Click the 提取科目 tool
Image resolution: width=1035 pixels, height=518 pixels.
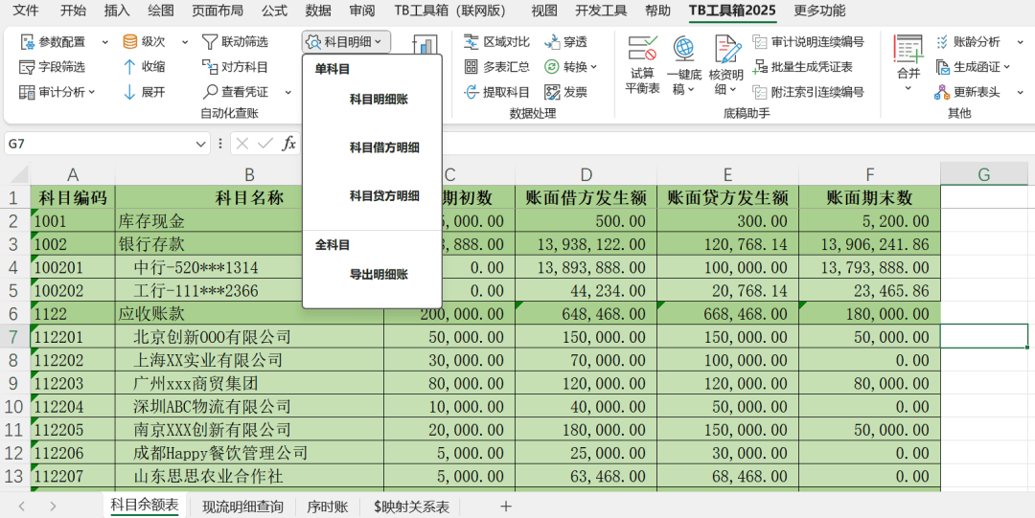(497, 92)
